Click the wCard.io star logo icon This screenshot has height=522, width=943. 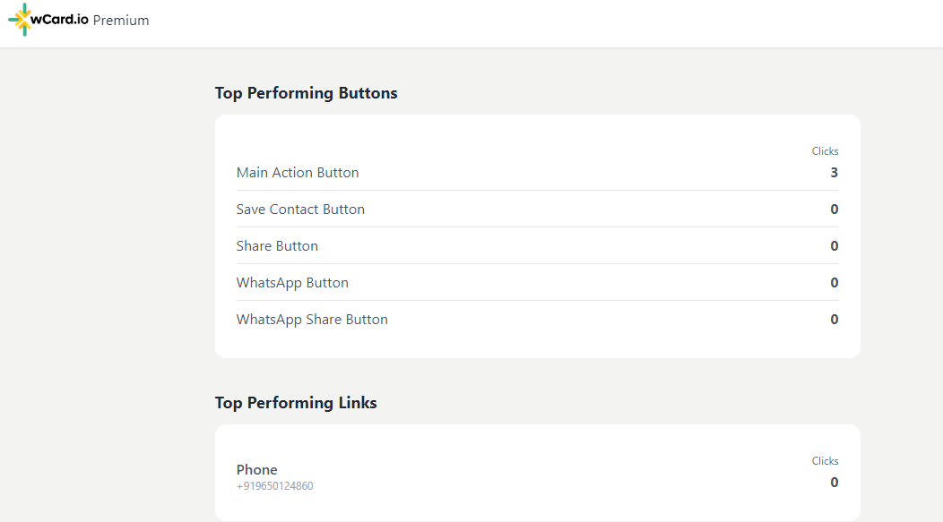pyautogui.click(x=20, y=19)
